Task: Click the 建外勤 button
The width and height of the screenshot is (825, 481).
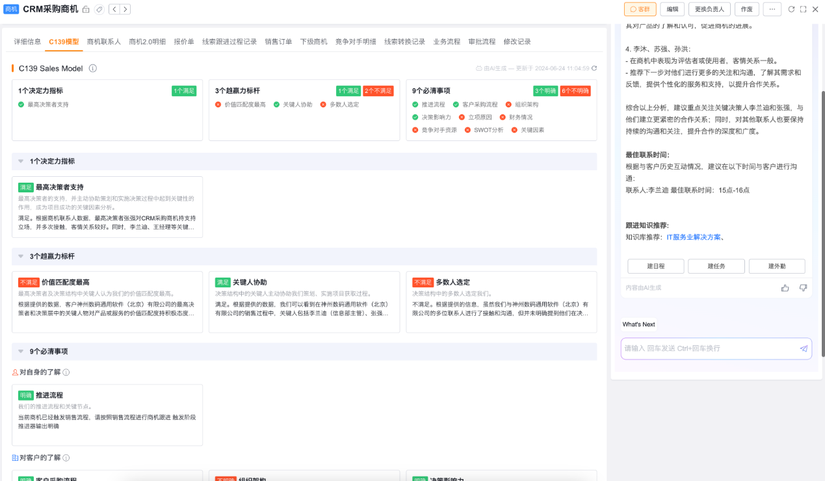Action: tap(777, 266)
